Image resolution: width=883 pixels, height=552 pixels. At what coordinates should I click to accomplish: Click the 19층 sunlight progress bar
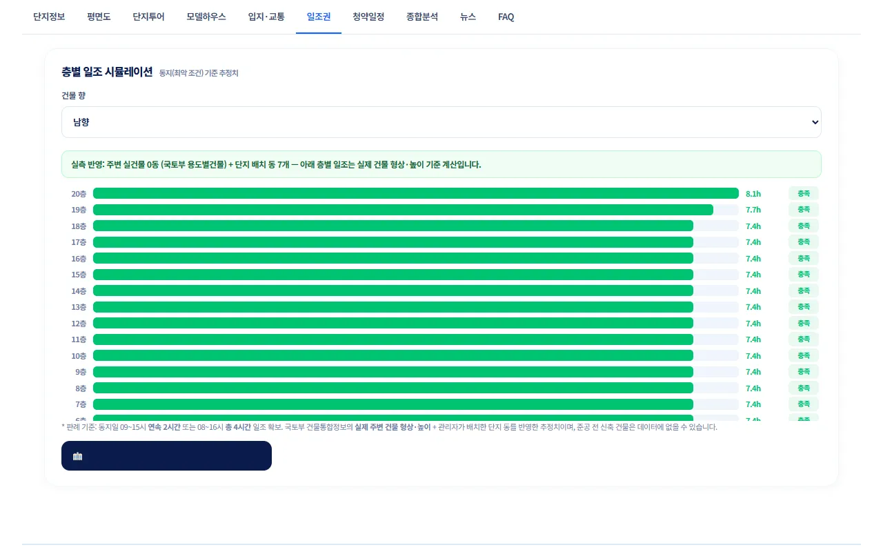pyautogui.click(x=416, y=210)
